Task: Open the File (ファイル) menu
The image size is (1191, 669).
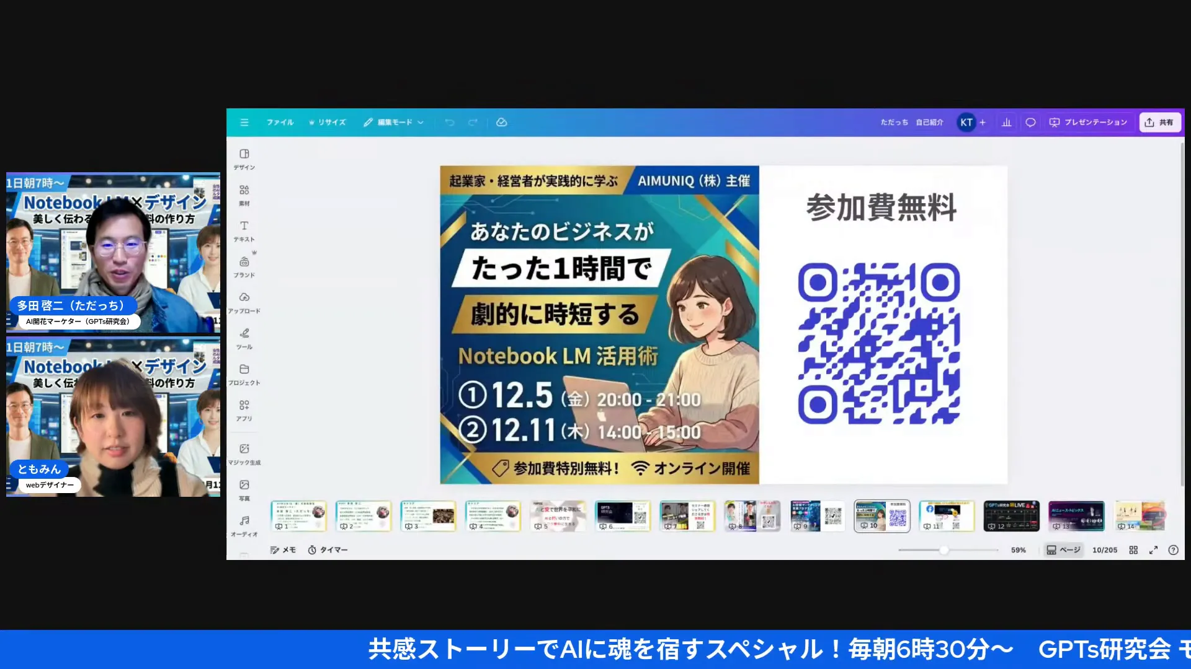Action: pos(280,123)
